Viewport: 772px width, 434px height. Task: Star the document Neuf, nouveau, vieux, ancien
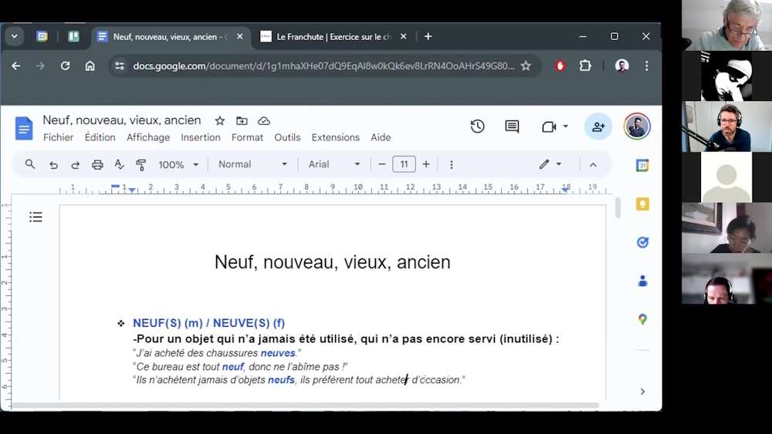click(219, 120)
